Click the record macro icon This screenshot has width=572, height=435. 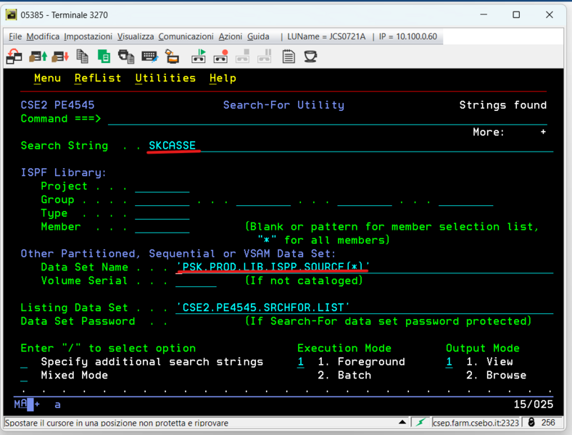click(x=220, y=57)
